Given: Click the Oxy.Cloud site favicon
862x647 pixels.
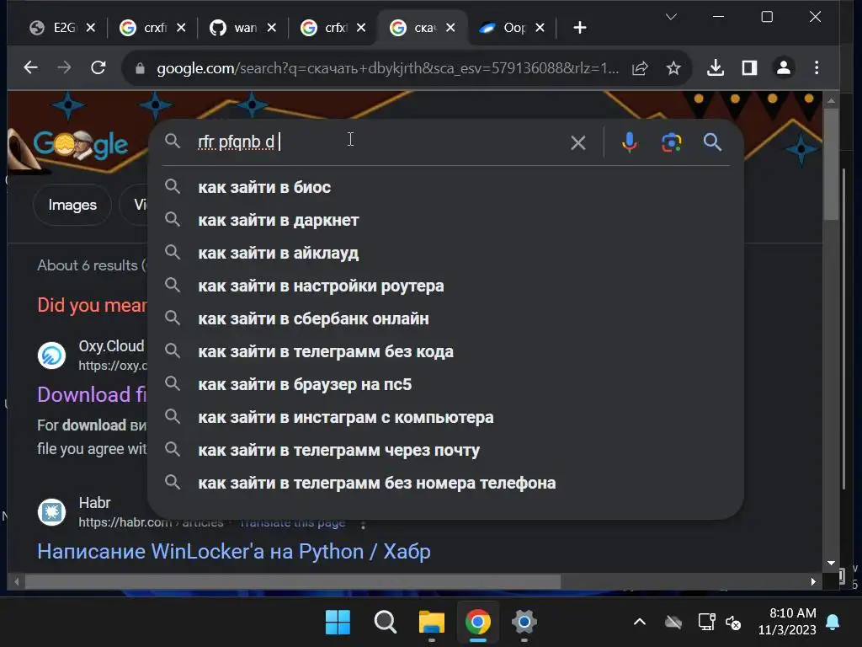Looking at the screenshot, I should click(51, 356).
